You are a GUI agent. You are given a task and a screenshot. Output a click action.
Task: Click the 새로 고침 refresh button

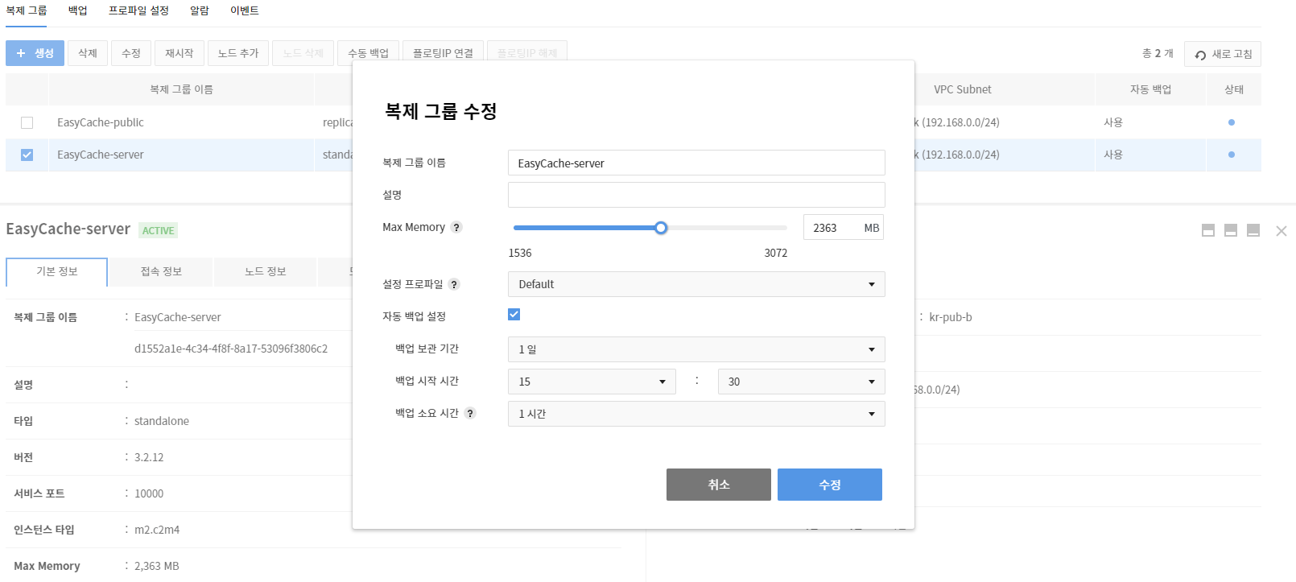(1223, 54)
